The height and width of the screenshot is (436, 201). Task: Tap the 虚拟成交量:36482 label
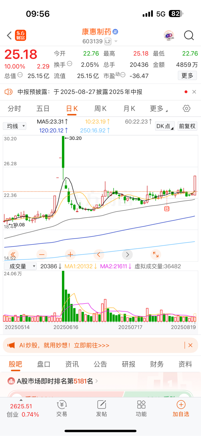(158, 266)
